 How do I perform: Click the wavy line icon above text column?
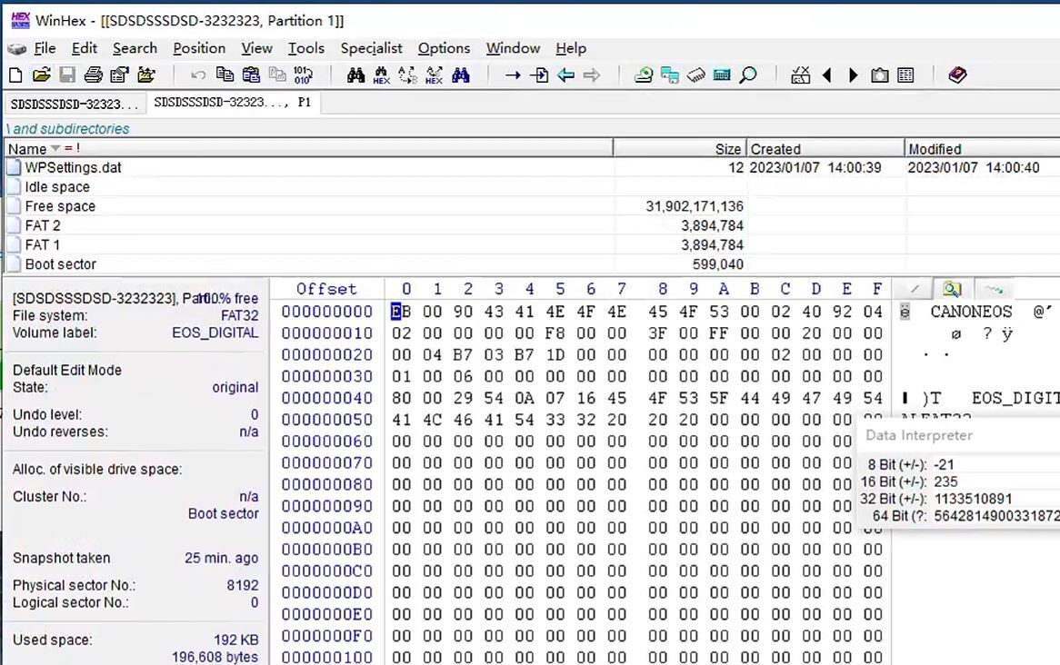coord(994,289)
